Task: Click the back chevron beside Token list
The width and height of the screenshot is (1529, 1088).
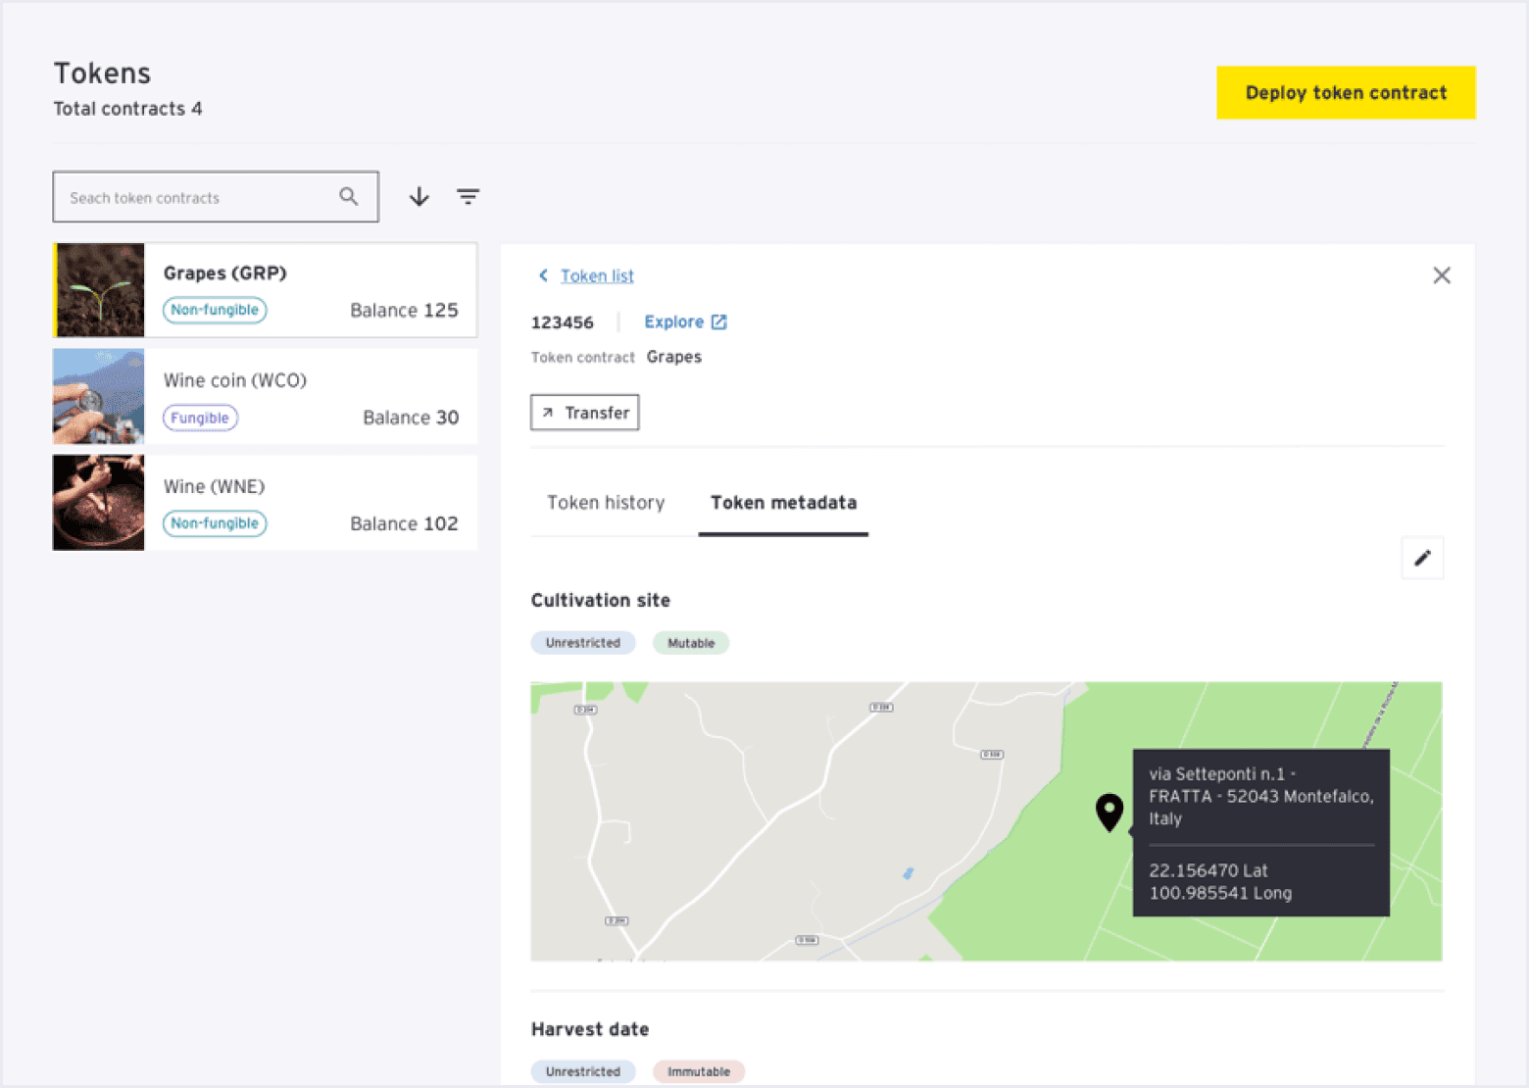Action: click(x=543, y=275)
